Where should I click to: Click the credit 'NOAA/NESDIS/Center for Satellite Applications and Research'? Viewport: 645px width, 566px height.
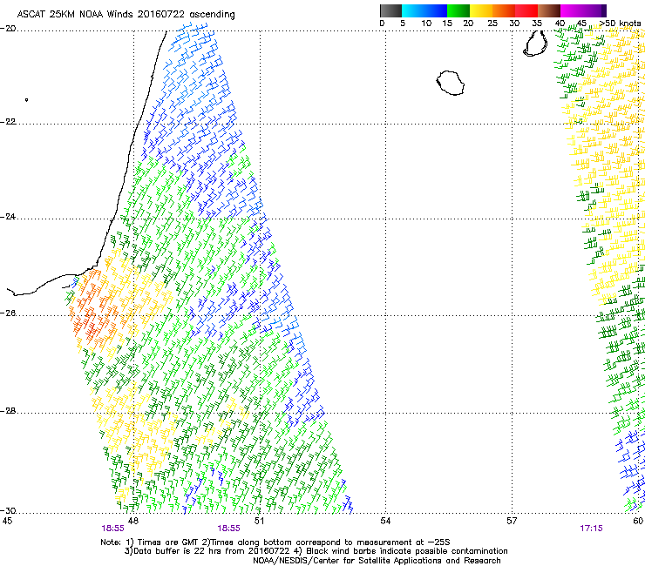[x=377, y=561]
